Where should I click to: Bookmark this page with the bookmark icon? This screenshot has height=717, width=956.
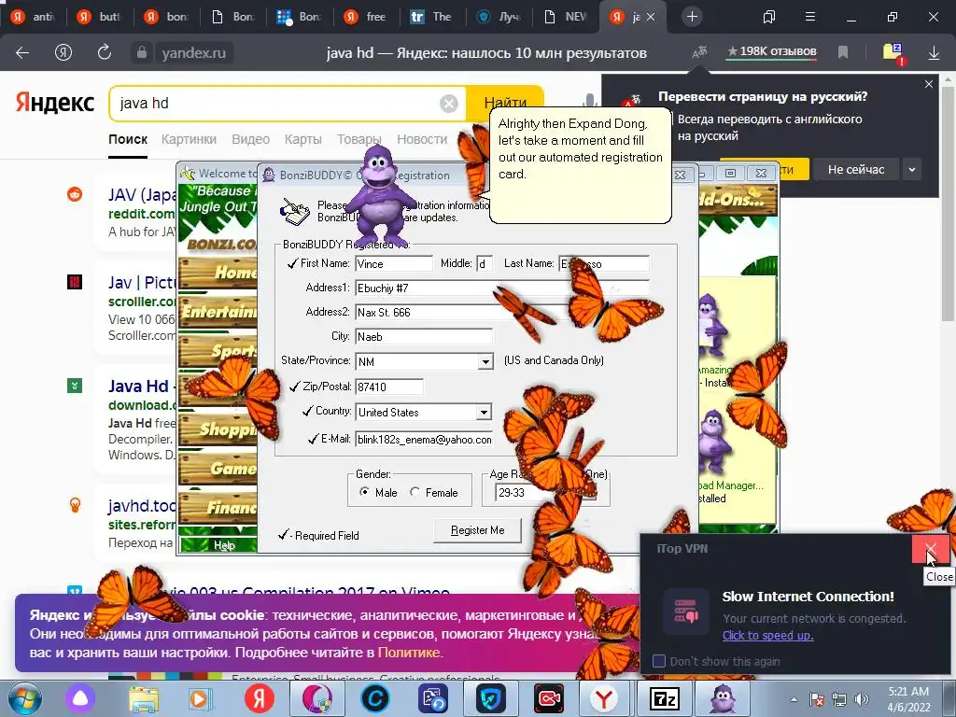(x=843, y=53)
